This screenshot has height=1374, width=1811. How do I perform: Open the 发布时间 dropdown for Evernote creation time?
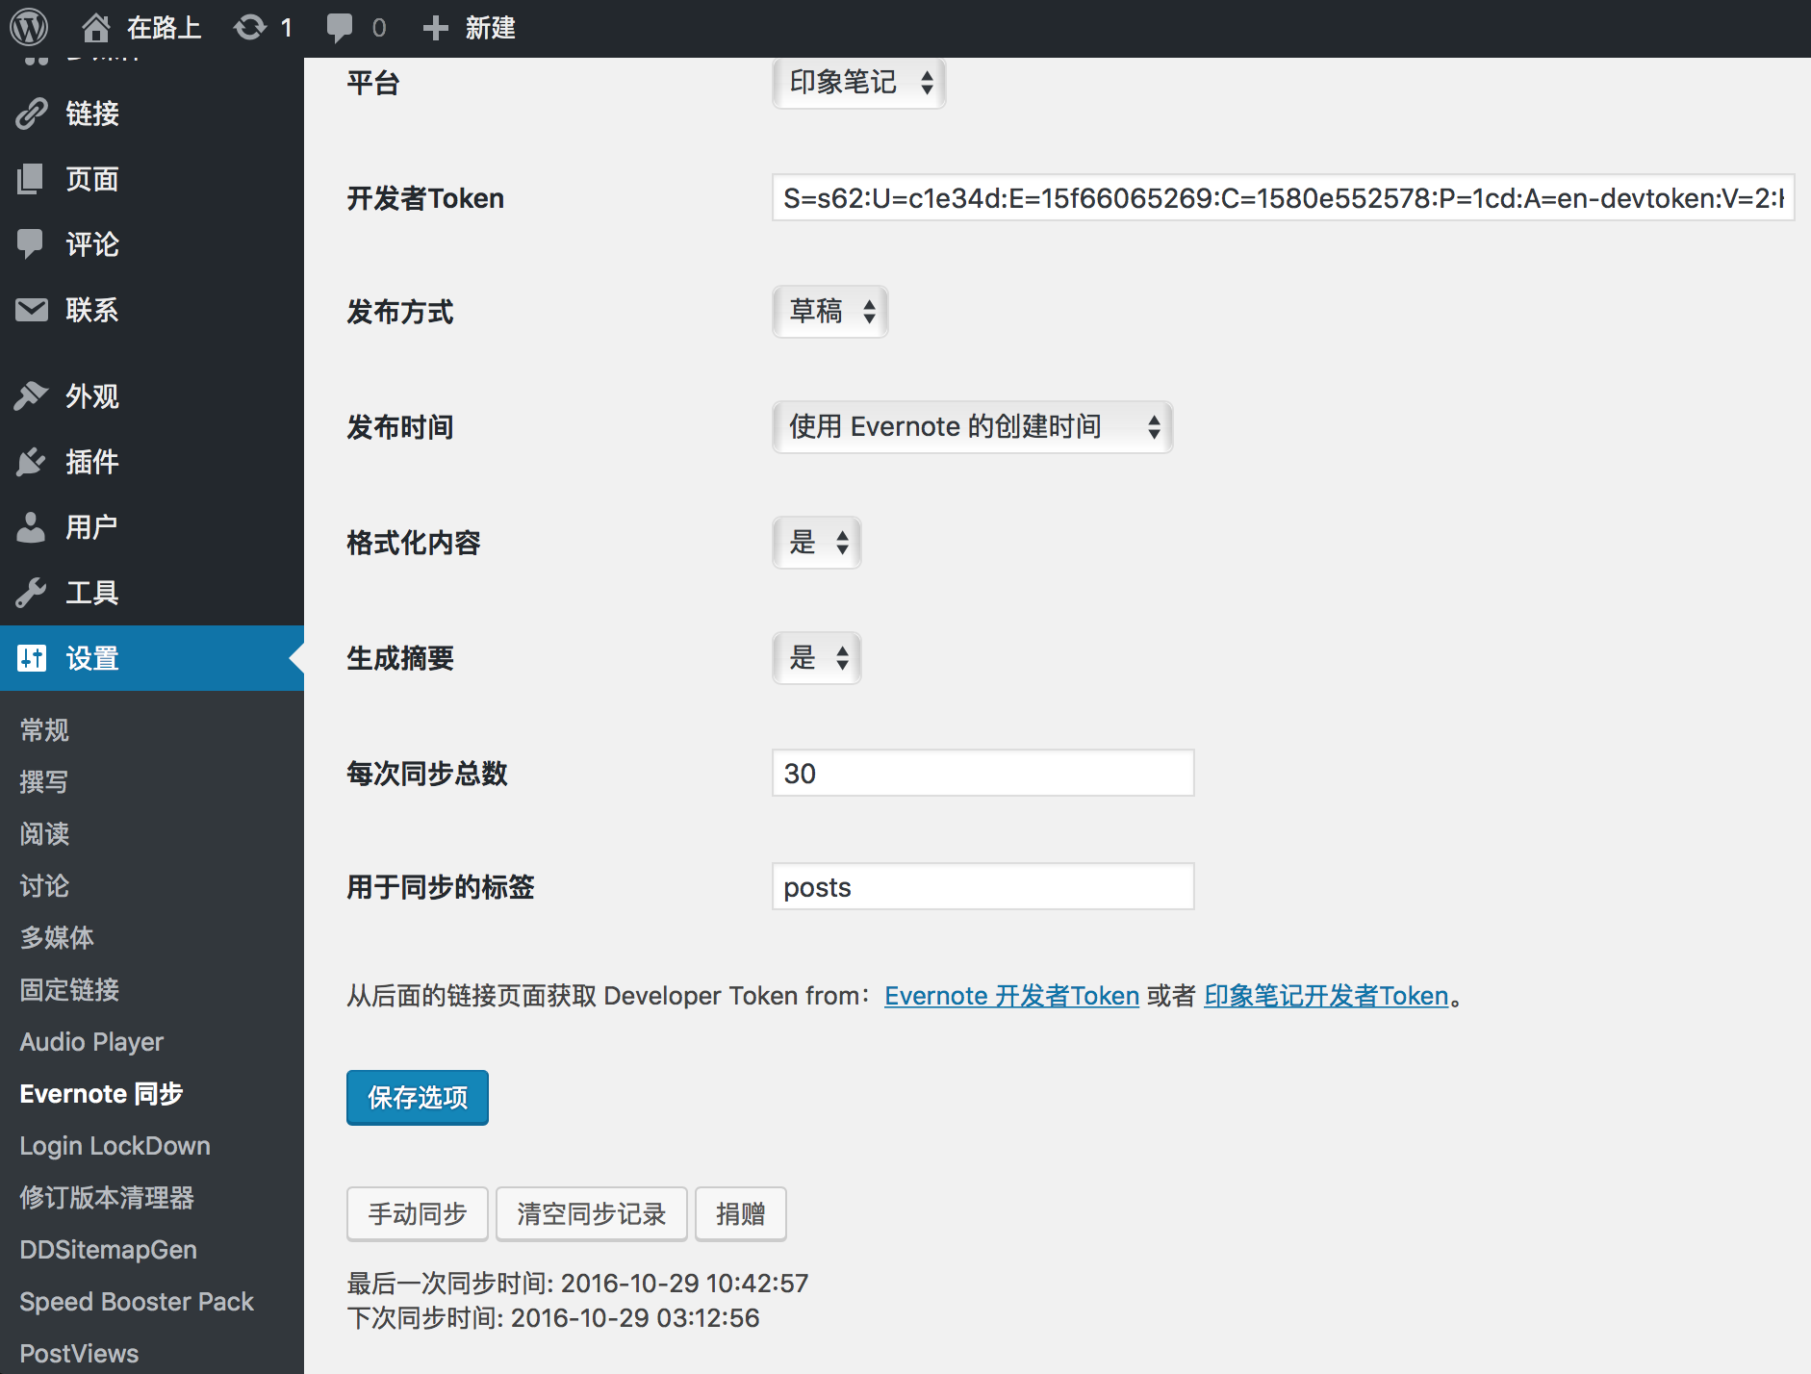coord(973,427)
